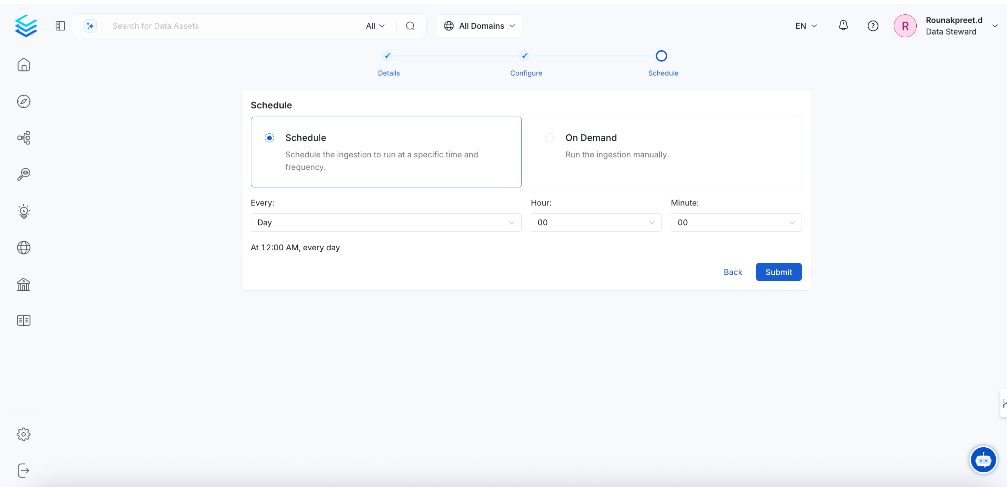Image resolution: width=1007 pixels, height=487 pixels.
Task: Open the Governance building icon
Action: (24, 284)
